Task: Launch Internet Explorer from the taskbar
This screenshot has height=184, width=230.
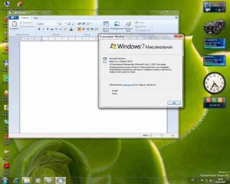Action: pyautogui.click(x=16, y=180)
